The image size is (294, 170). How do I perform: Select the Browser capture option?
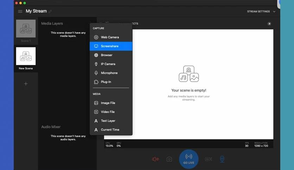point(107,55)
